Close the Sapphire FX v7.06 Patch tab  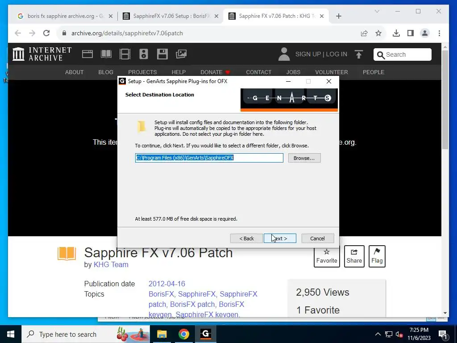(x=321, y=16)
